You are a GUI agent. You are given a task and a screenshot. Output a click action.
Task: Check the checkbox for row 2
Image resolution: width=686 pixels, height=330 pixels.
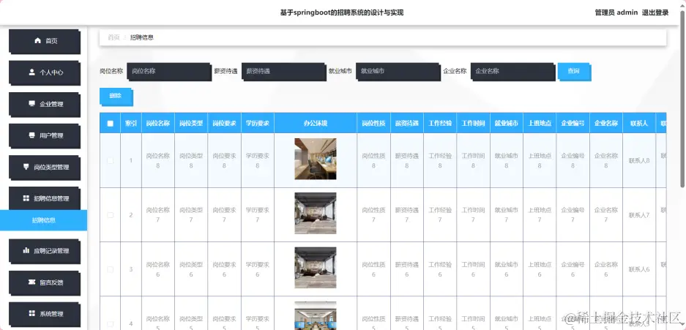point(111,215)
